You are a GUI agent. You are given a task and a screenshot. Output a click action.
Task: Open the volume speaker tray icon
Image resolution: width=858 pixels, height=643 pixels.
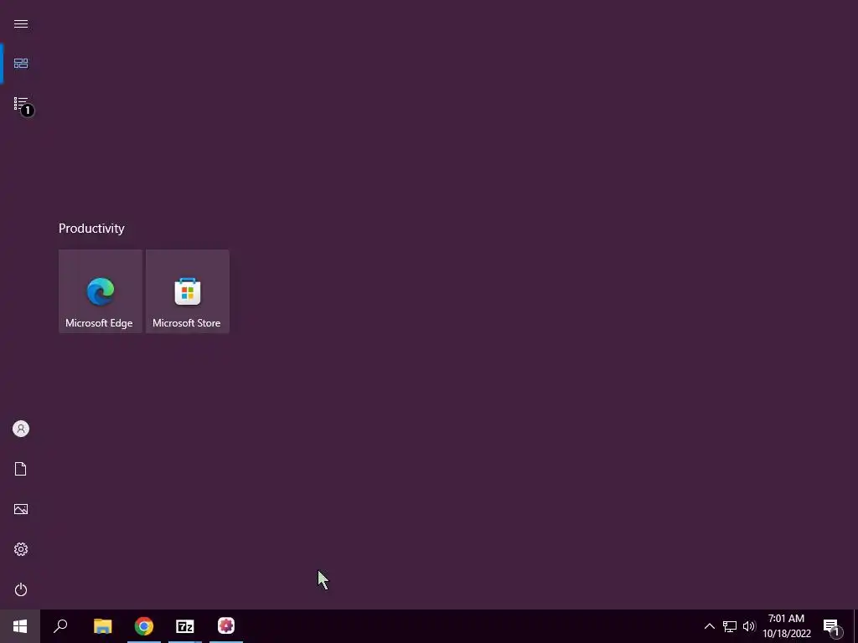click(749, 626)
